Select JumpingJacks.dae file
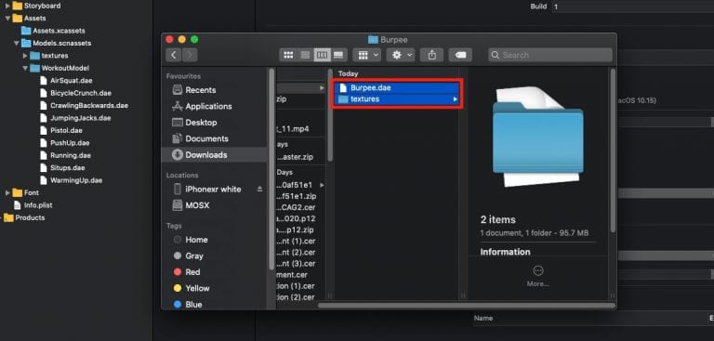 pos(75,118)
